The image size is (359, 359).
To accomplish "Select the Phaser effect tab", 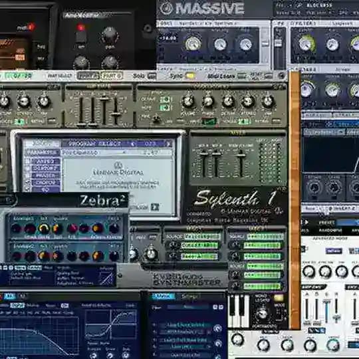I will 46,176.
